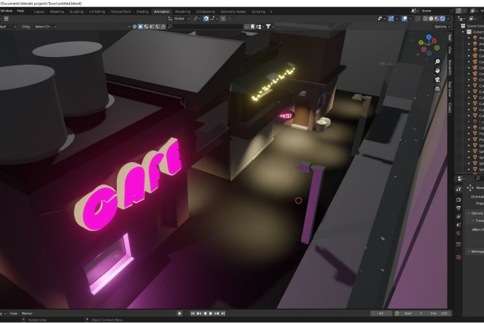Expand the Workspace panel

(x=475, y=252)
